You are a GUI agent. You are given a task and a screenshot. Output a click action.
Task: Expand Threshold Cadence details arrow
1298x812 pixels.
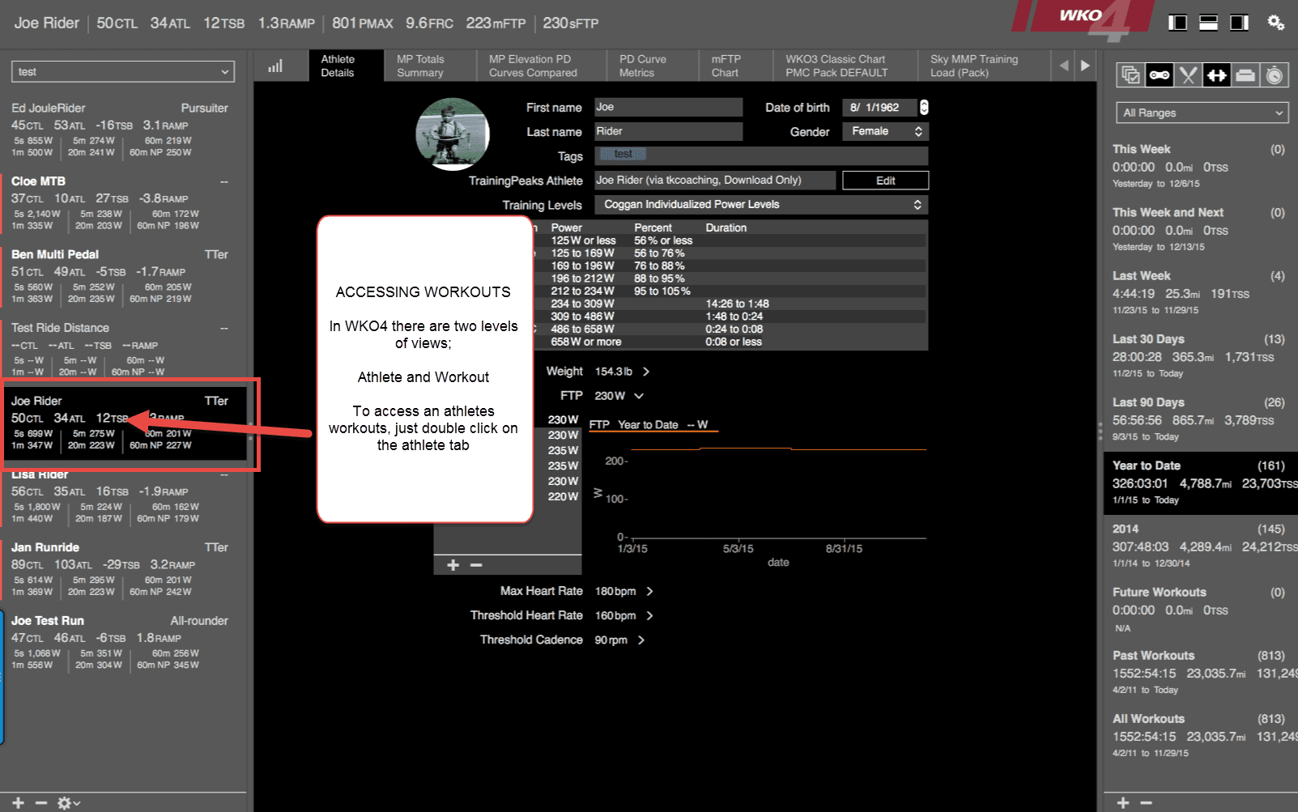pos(641,640)
